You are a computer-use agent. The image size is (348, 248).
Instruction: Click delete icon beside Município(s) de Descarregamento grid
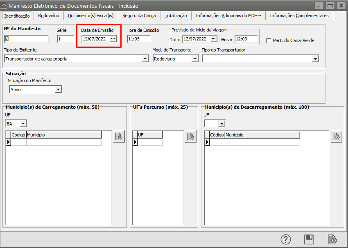tap(337, 137)
